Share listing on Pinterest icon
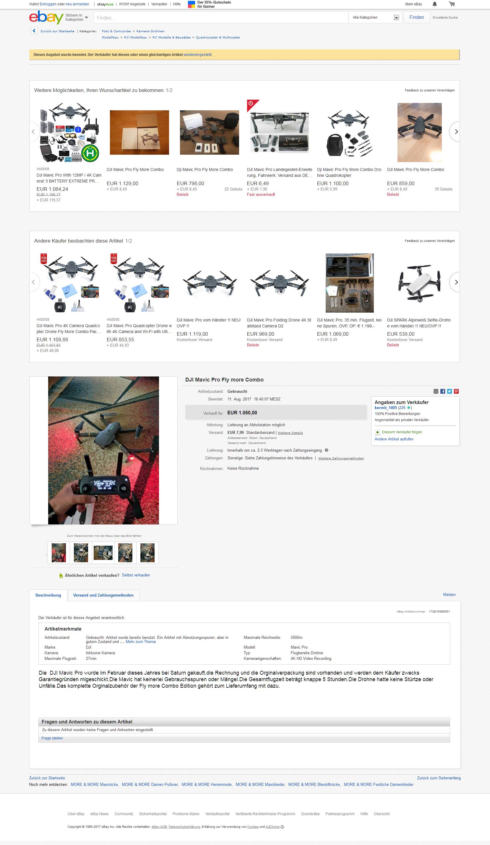Screen dimensions: 490x845 click(456, 391)
